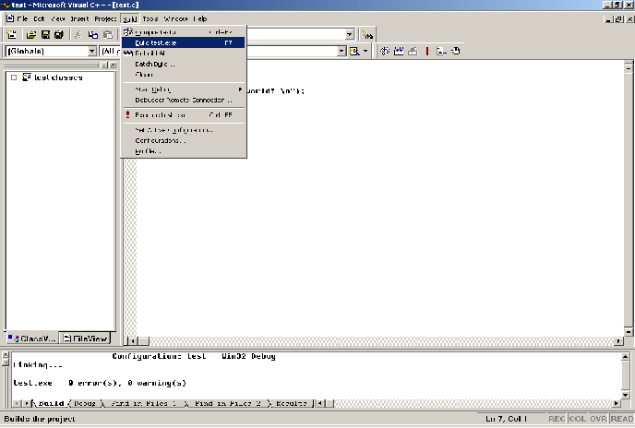This screenshot has height=428, width=635.
Task: Click output pane scrollbar up arrow
Action: [625, 356]
